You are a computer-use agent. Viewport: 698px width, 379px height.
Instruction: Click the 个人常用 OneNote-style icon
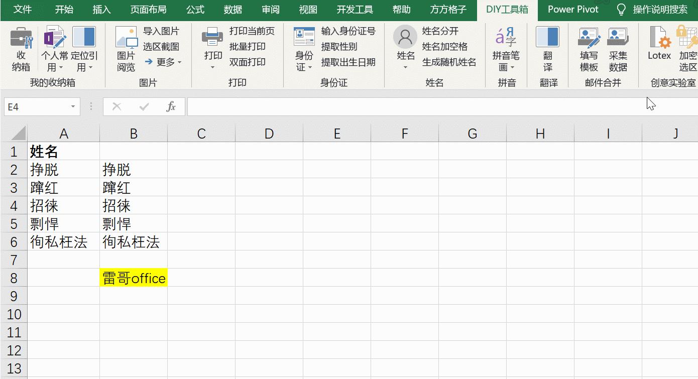pos(55,38)
